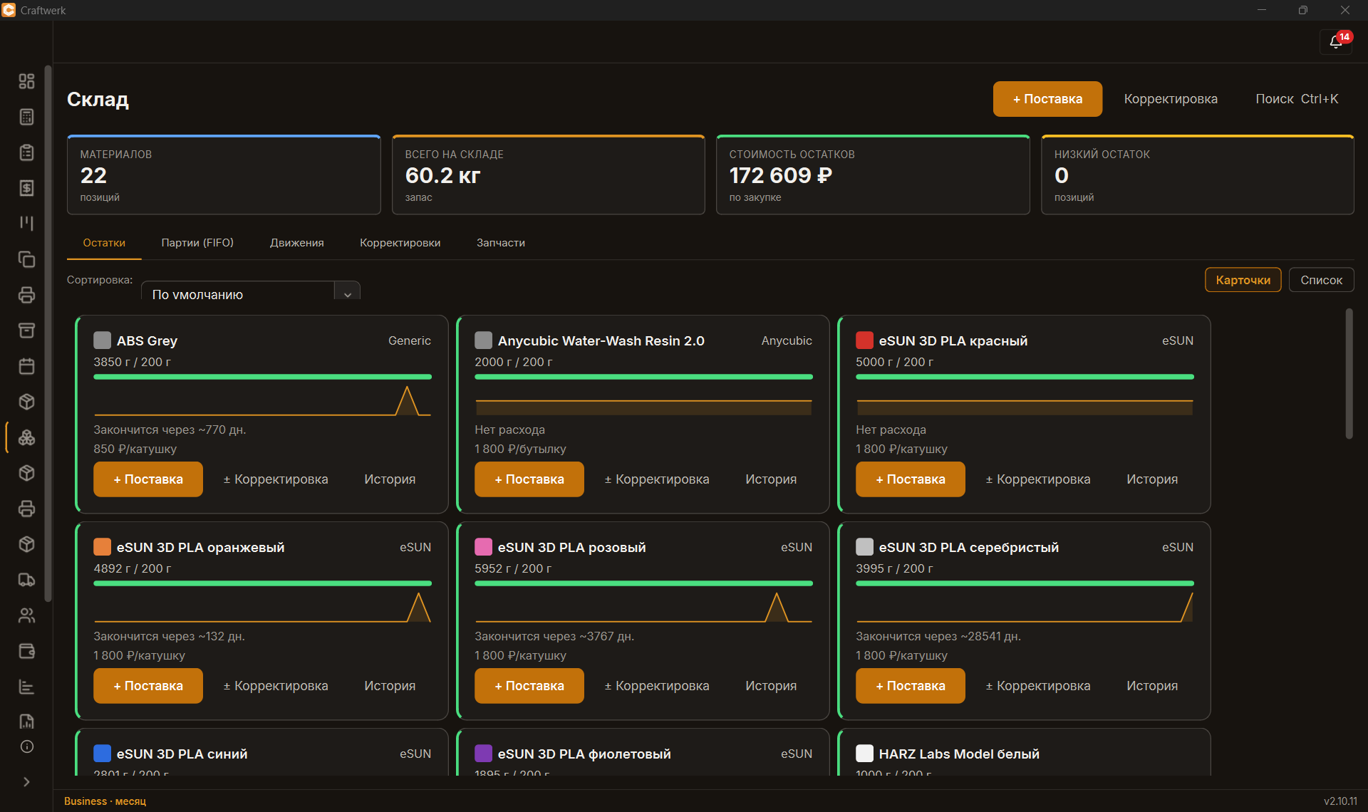Open the overlapping squares copy icon in sidebar
This screenshot has width=1368, height=812.
(26, 259)
